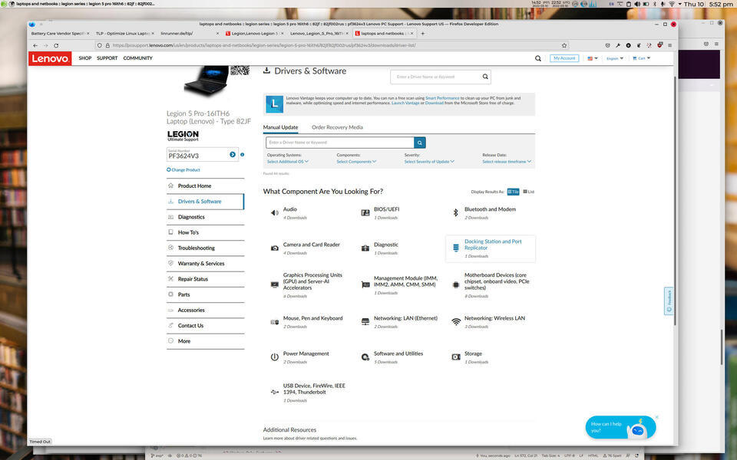Switch to TLP - Optimize Linux Laptop tab
The height and width of the screenshot is (460, 737).
pos(124,33)
